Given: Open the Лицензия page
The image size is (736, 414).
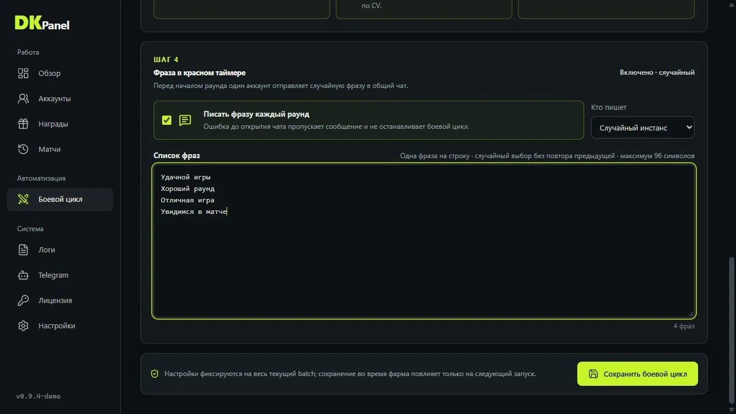Looking at the screenshot, I should tap(60, 300).
